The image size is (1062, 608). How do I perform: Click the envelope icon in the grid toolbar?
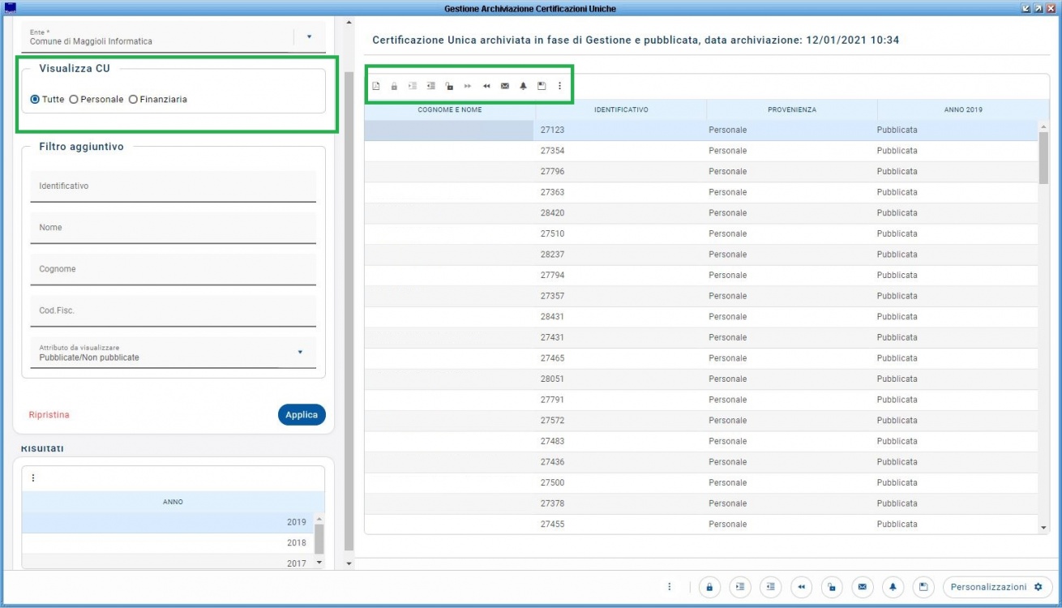click(x=505, y=86)
